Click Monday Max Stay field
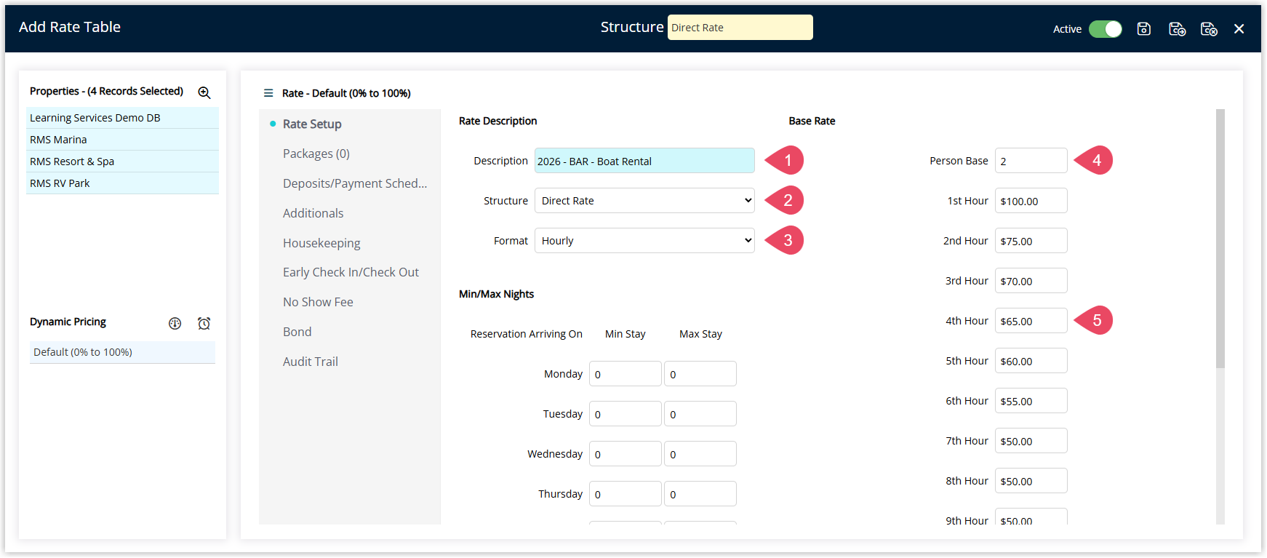The image size is (1267, 558). click(700, 374)
